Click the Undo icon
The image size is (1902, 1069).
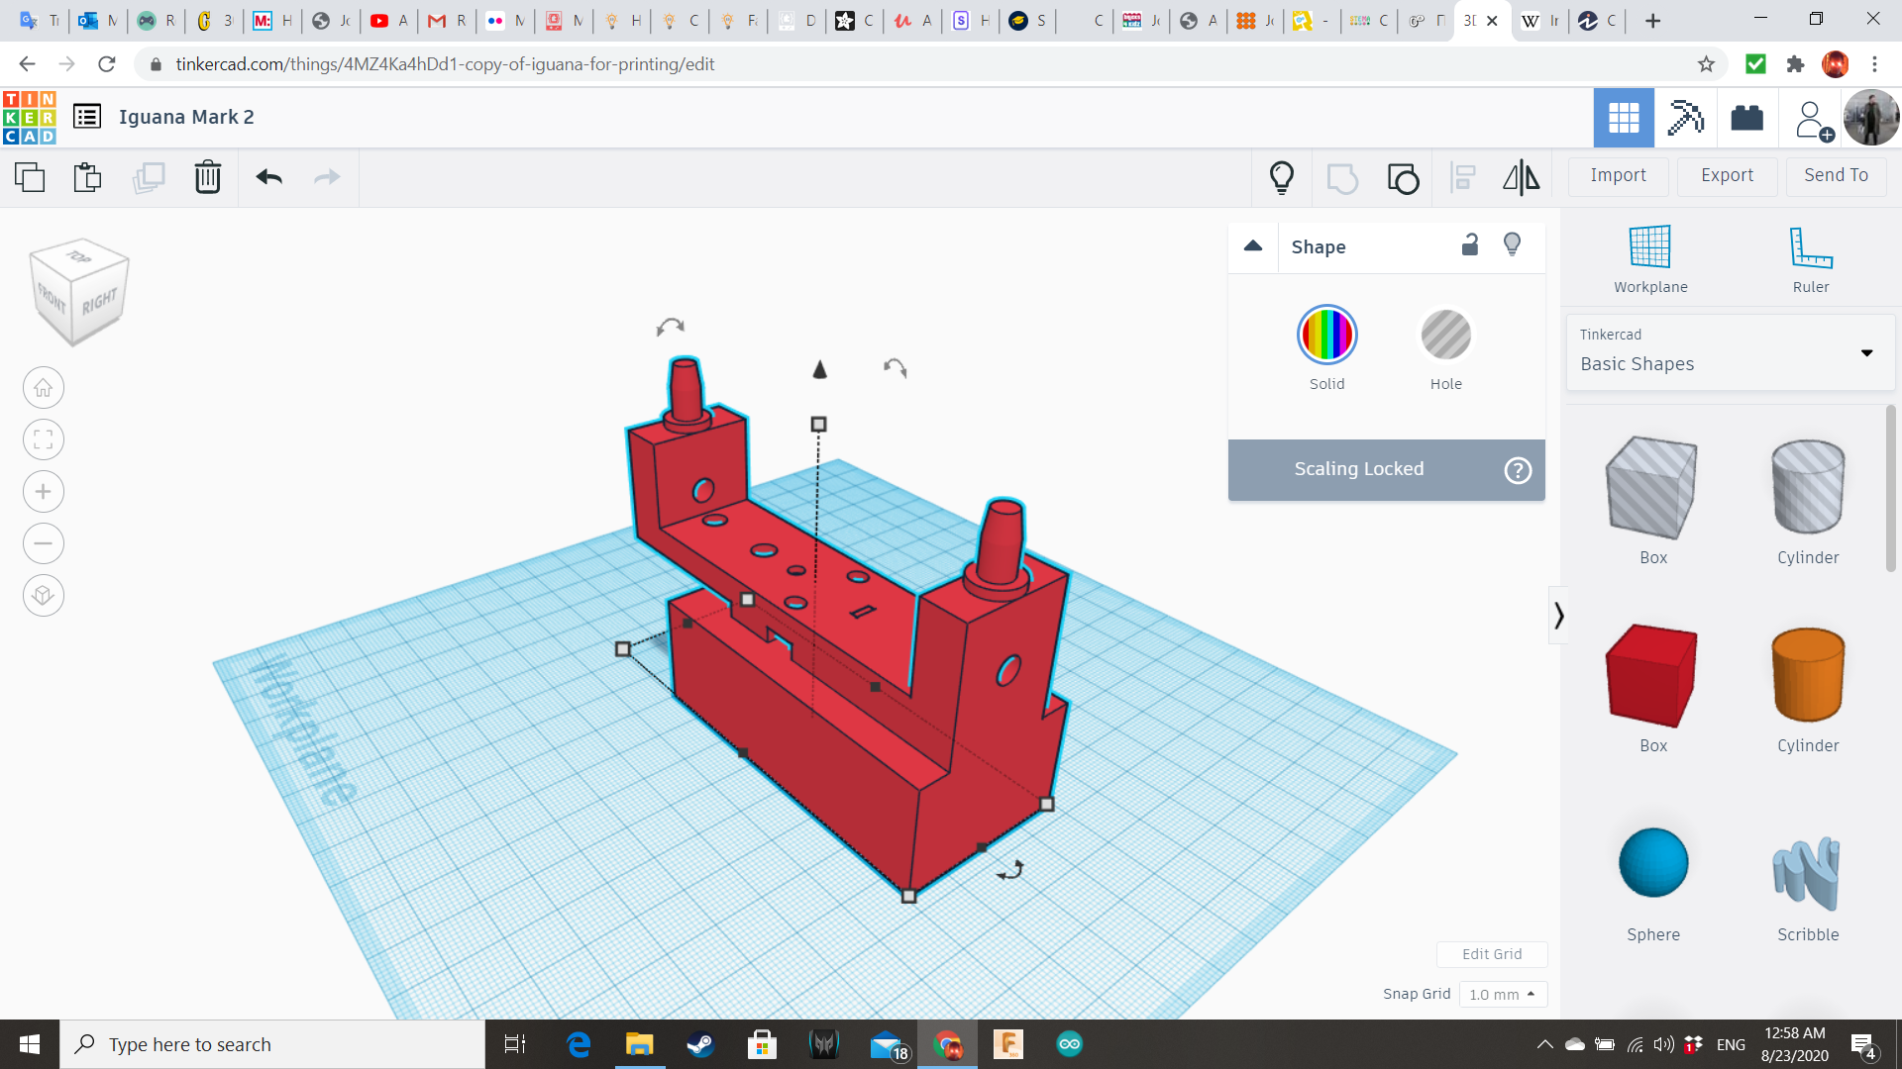pyautogui.click(x=267, y=176)
